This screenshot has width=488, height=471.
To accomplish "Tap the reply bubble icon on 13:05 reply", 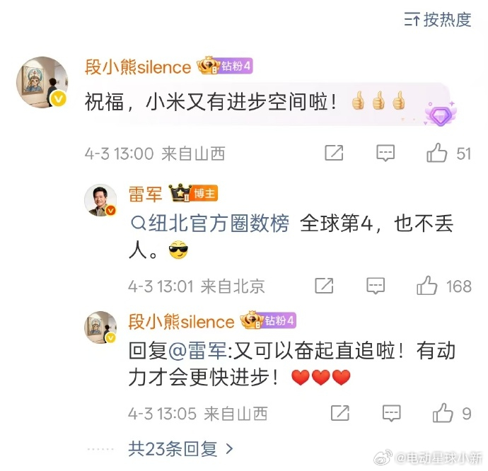I will [391, 414].
